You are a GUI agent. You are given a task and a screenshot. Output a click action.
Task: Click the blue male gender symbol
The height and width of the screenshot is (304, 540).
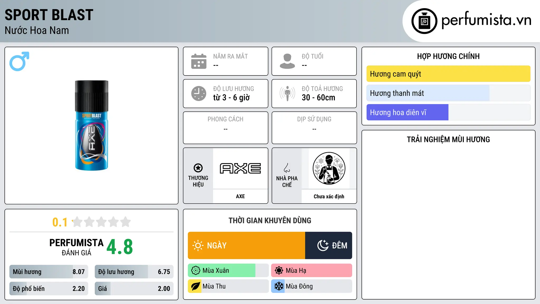pyautogui.click(x=19, y=61)
